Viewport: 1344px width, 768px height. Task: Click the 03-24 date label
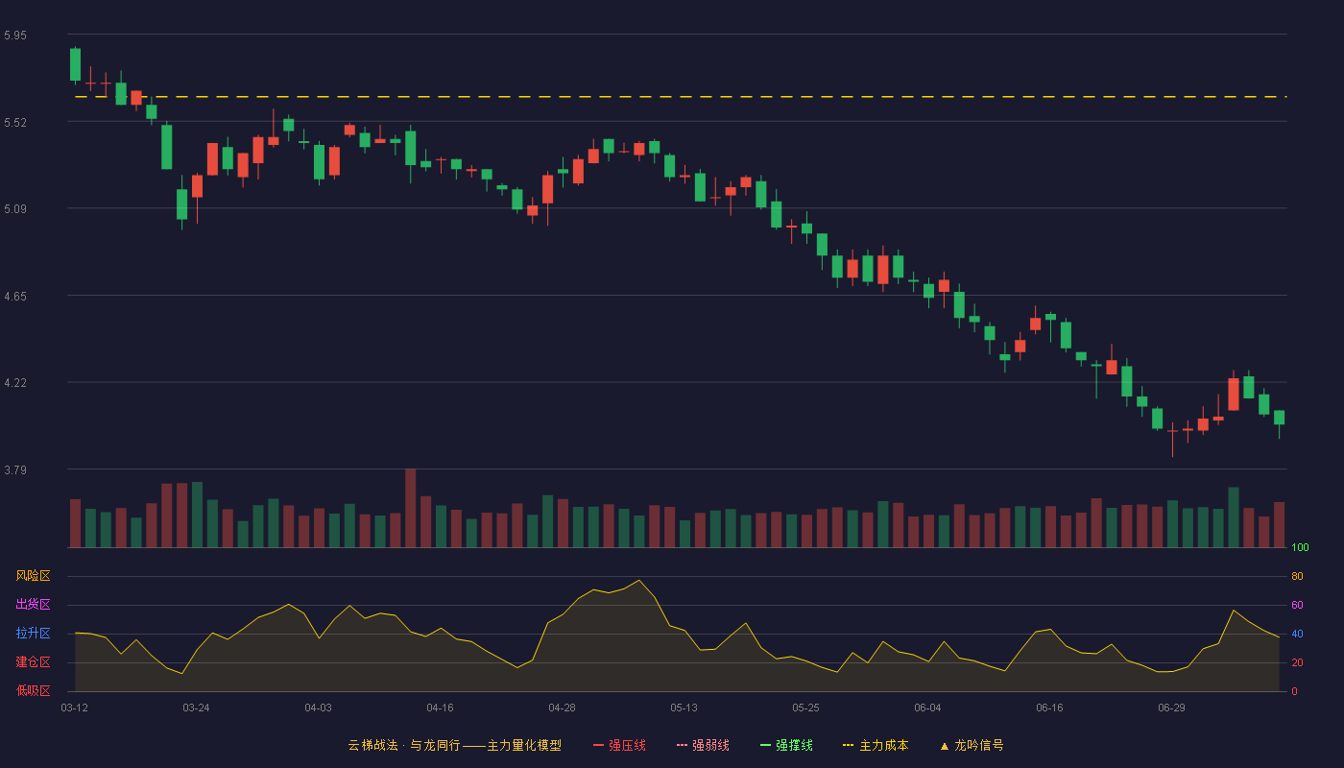(x=196, y=708)
